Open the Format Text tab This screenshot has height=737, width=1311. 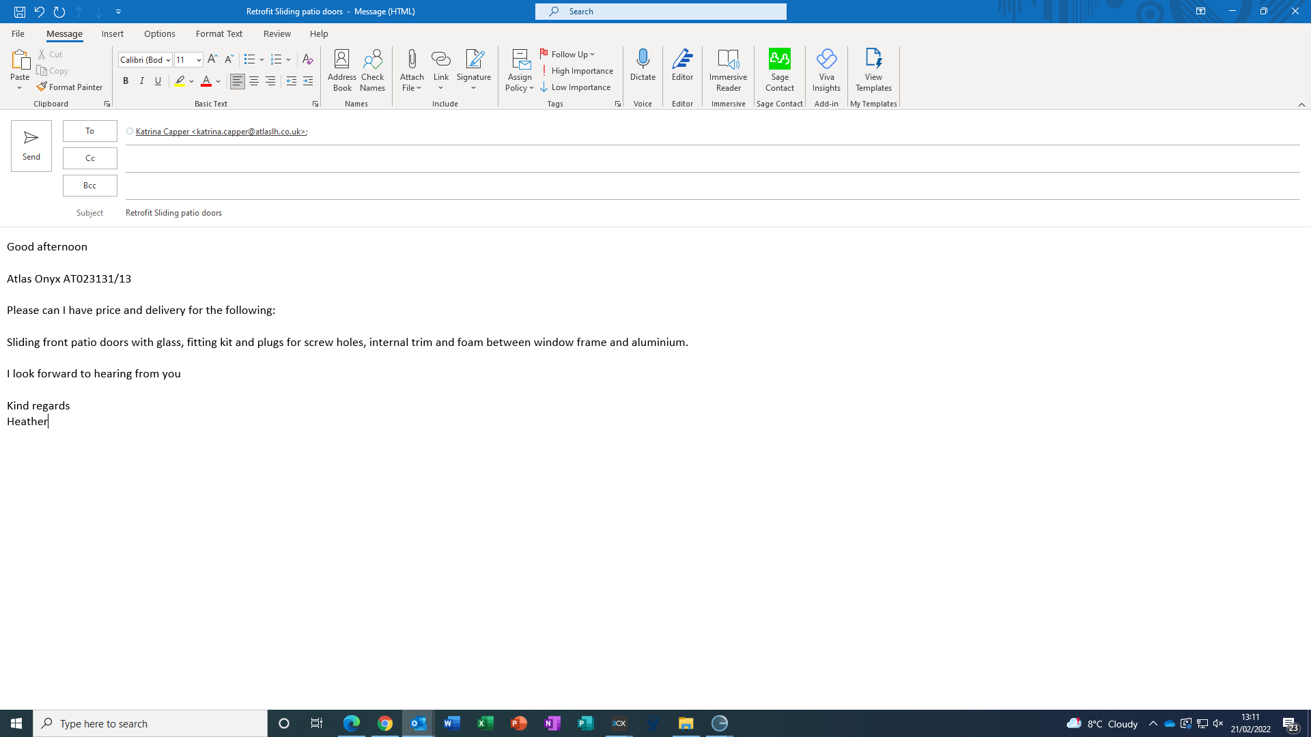pos(218,33)
